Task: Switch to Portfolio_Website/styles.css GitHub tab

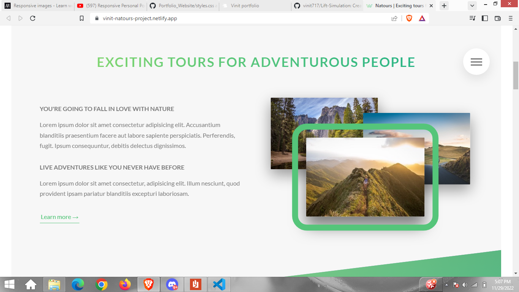Action: (183, 6)
